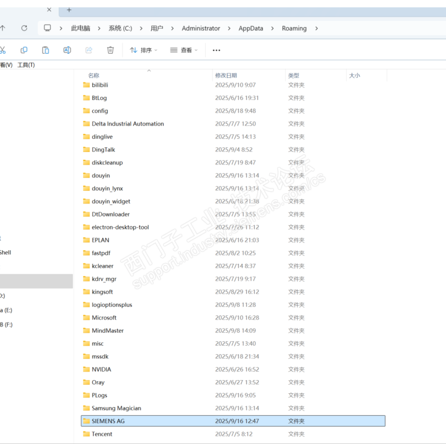Click the Copy icon in toolbar
446x444 pixels.
pos(24,50)
